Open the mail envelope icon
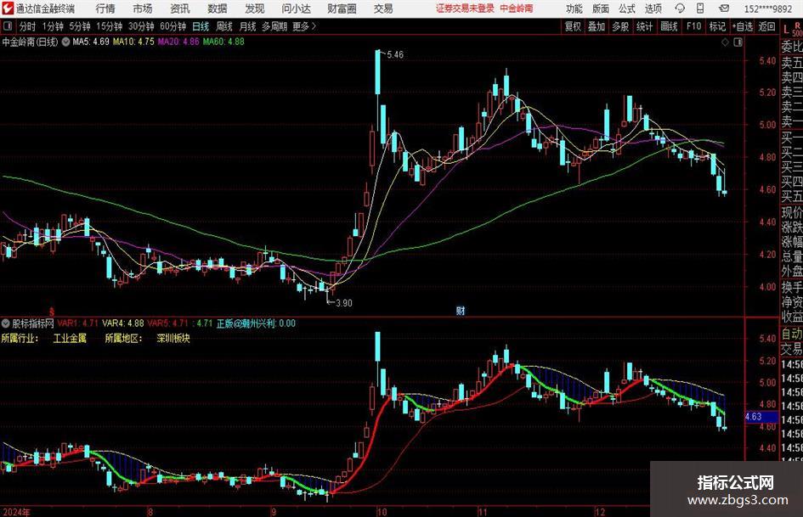The height and width of the screenshot is (517, 803). pyautogui.click(x=724, y=8)
